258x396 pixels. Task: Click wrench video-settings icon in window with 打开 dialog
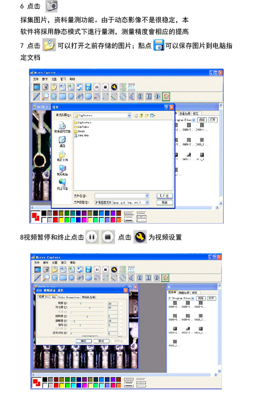point(114,87)
